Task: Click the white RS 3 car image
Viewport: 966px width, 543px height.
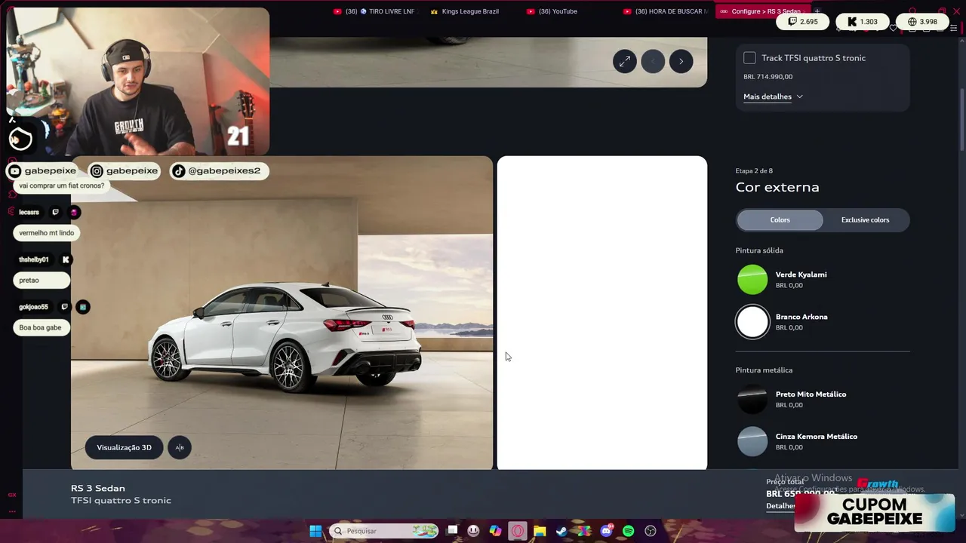Action: tap(285, 337)
